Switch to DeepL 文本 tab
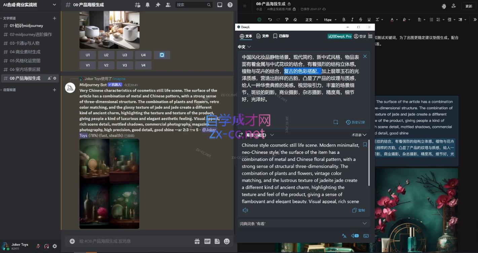Viewport: 478px width, 253px height. click(246, 36)
